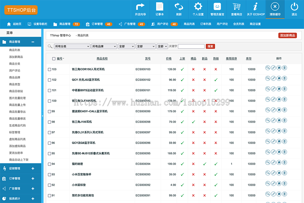Open 广告管理 45 in navigation bar
The width and height of the screenshot is (304, 203).
coord(132,24)
